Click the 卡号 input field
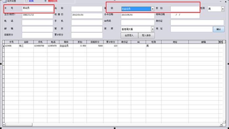Viewport: 229px width, 129px height. click(38, 9)
